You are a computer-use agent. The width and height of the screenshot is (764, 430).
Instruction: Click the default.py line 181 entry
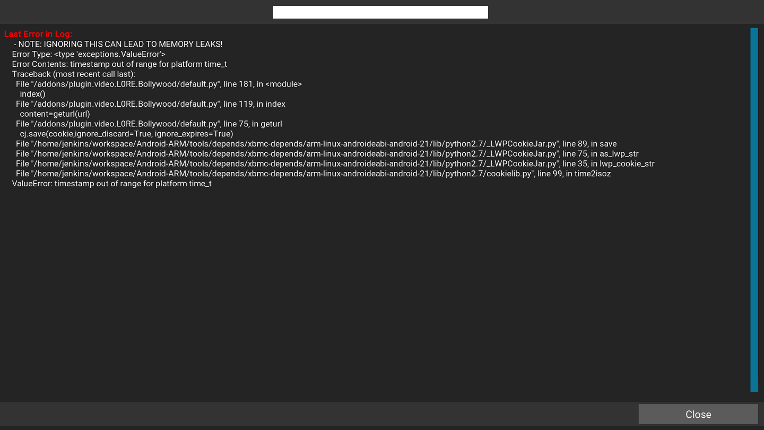(159, 84)
